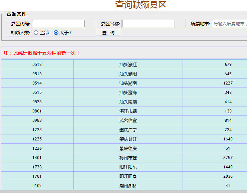Viewport: 247px width, 193px height.
Task: Click district name 汕头南澳
Action: tap(128, 102)
